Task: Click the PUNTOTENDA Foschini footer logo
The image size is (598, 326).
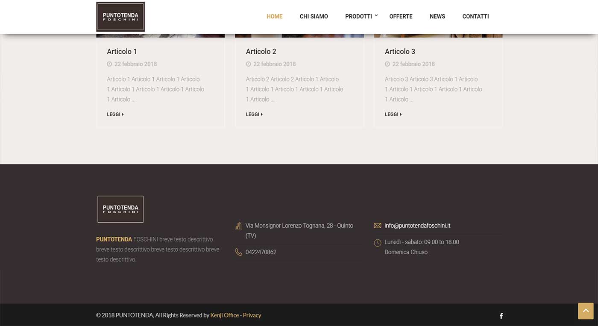Action: [x=120, y=209]
